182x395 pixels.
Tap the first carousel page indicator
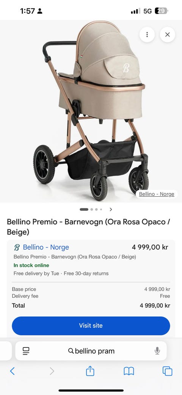coord(84,209)
